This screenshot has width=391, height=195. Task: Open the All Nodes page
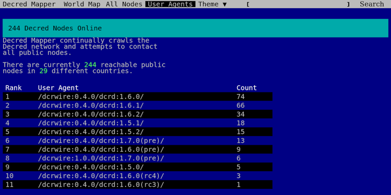(x=124, y=4)
